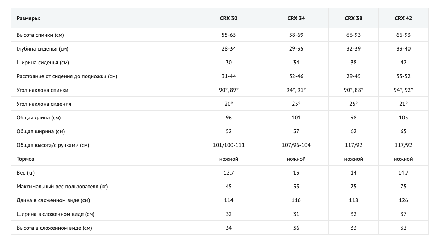Select the Ширина сиденья (см) row label
This screenshot has width=441, height=242.
click(43, 63)
